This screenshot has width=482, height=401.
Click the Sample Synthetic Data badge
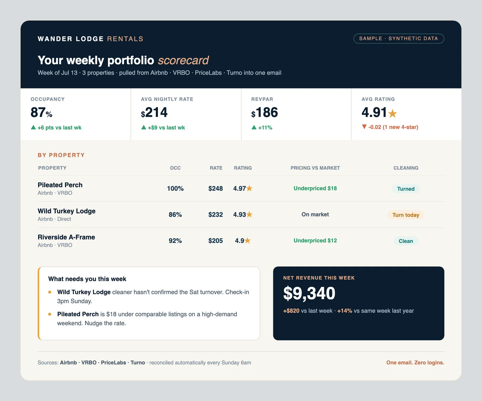coord(399,39)
